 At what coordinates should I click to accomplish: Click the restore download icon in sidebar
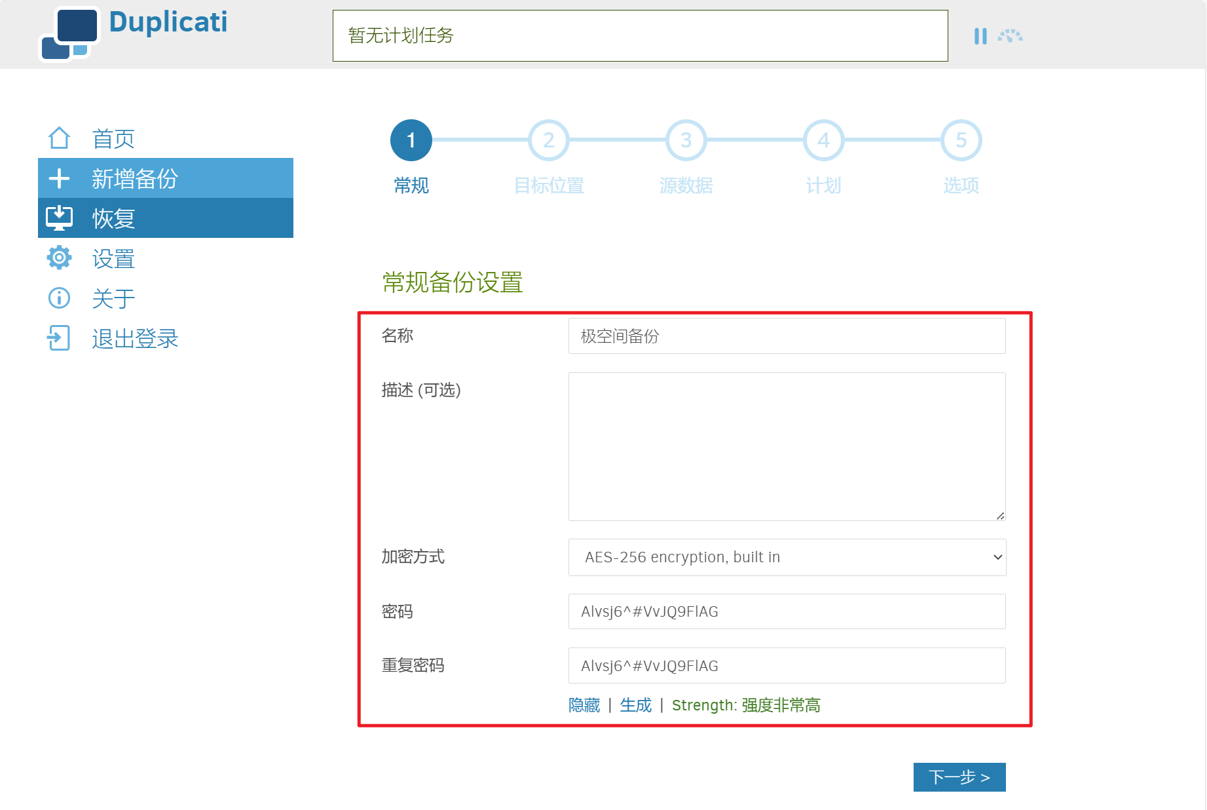tap(60, 218)
